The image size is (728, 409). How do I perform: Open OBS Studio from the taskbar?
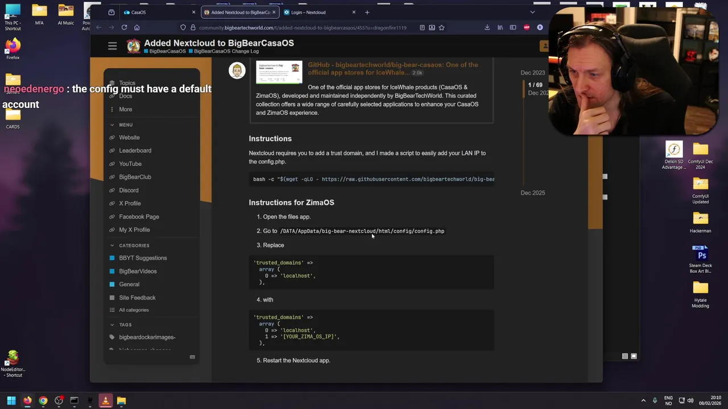point(59,400)
